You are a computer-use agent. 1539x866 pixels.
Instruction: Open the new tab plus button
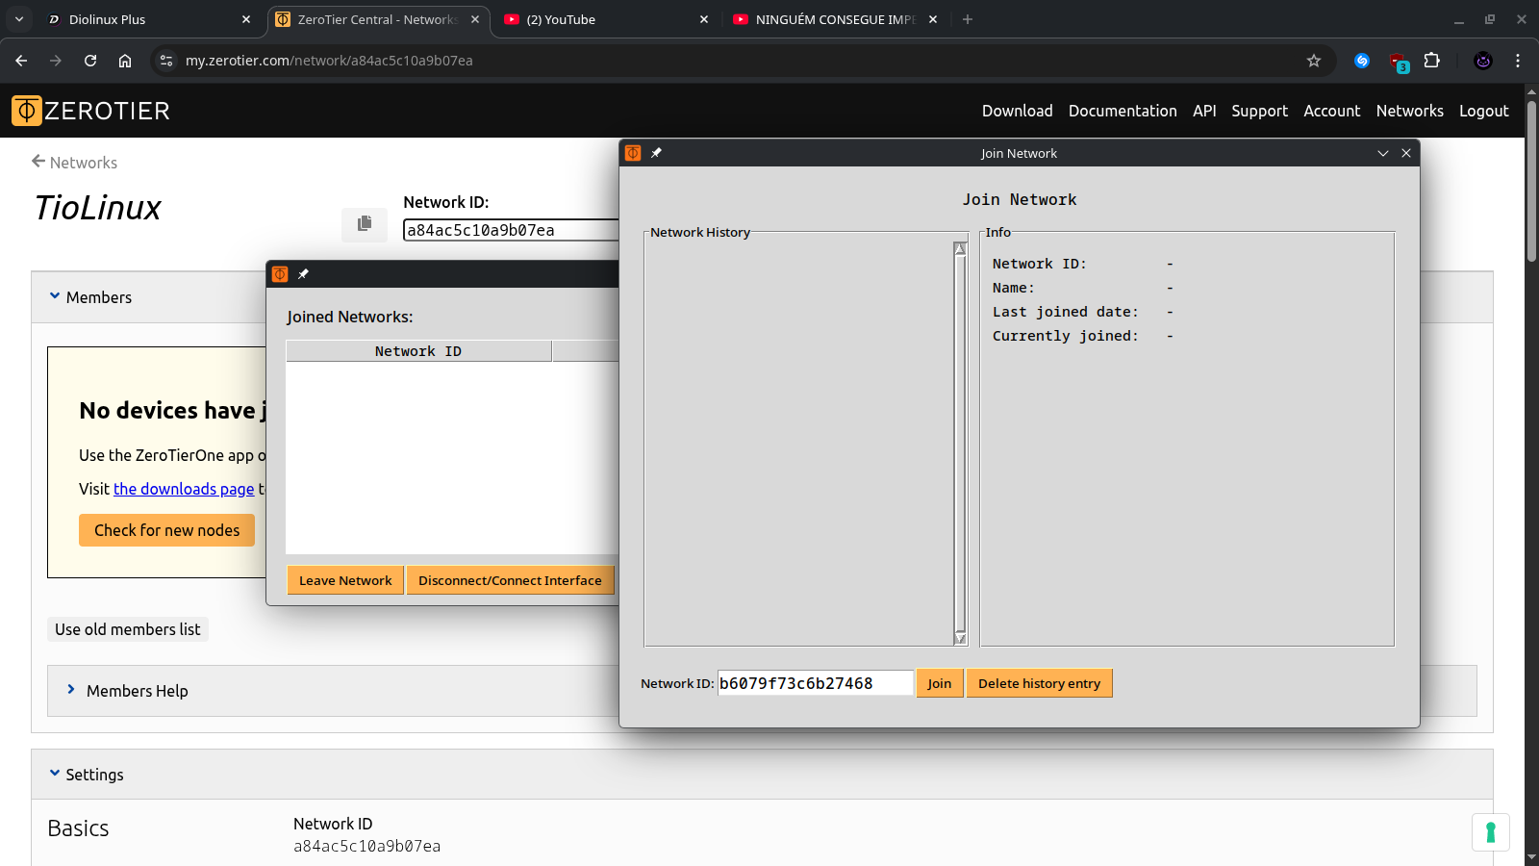(968, 19)
